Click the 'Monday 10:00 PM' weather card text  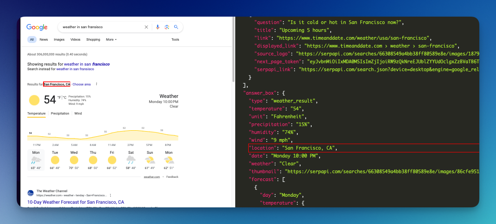(x=163, y=102)
